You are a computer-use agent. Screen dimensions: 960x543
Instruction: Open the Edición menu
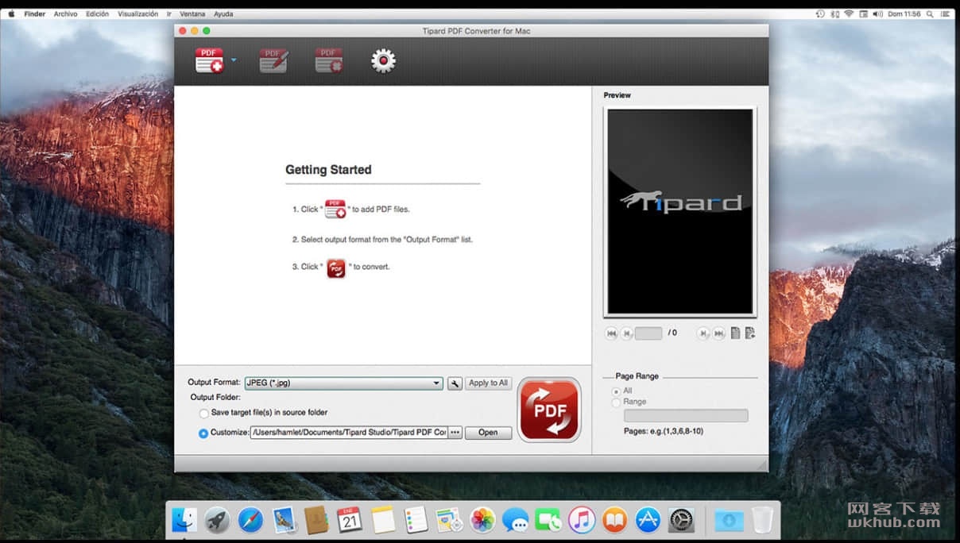97,14
